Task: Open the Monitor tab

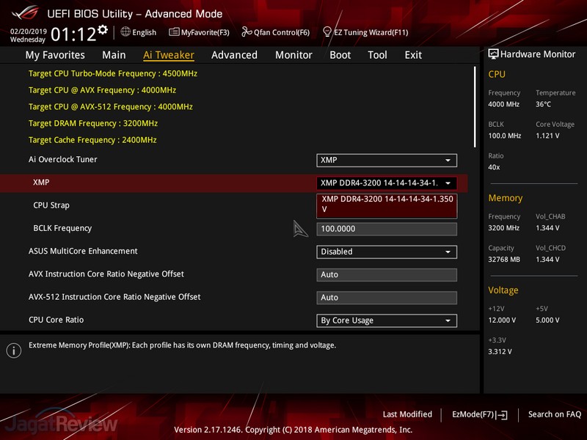Action: [x=293, y=55]
